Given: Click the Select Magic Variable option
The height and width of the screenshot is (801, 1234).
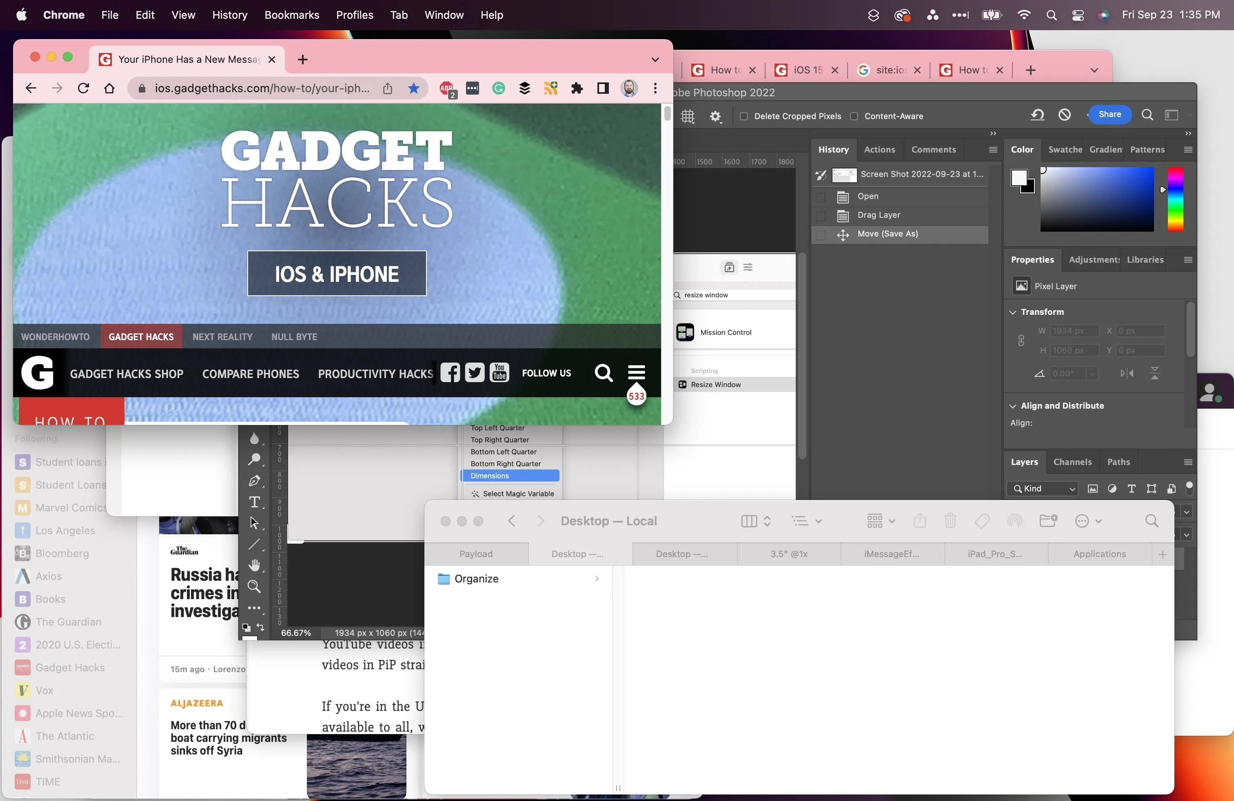Looking at the screenshot, I should [x=512, y=494].
